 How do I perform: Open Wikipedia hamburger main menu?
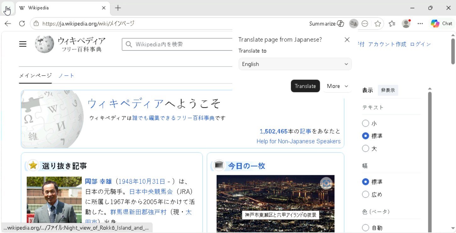coord(23,44)
